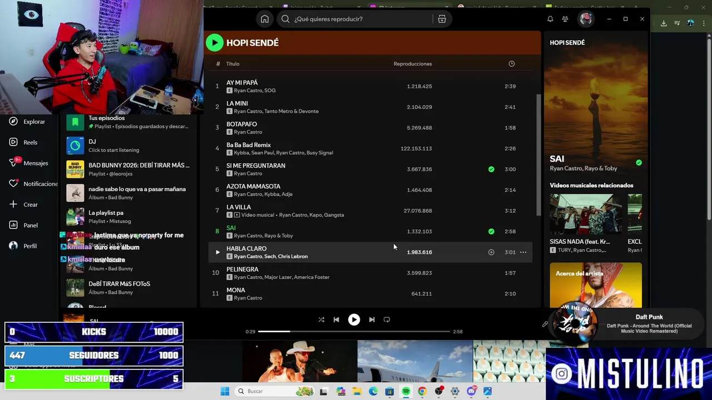Toggle saved checkmark for SAI track row
This screenshot has width=712, height=400.
point(491,231)
